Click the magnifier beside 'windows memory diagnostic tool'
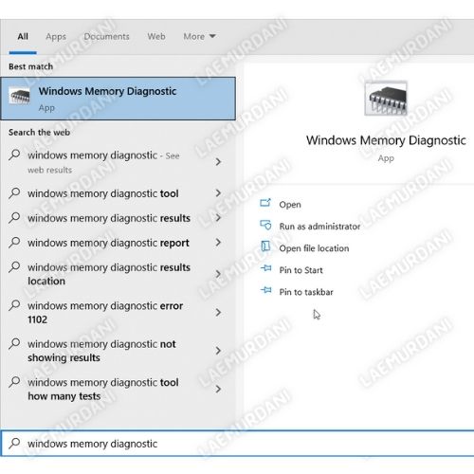Viewport: 474px width, 474px height. coord(14,192)
